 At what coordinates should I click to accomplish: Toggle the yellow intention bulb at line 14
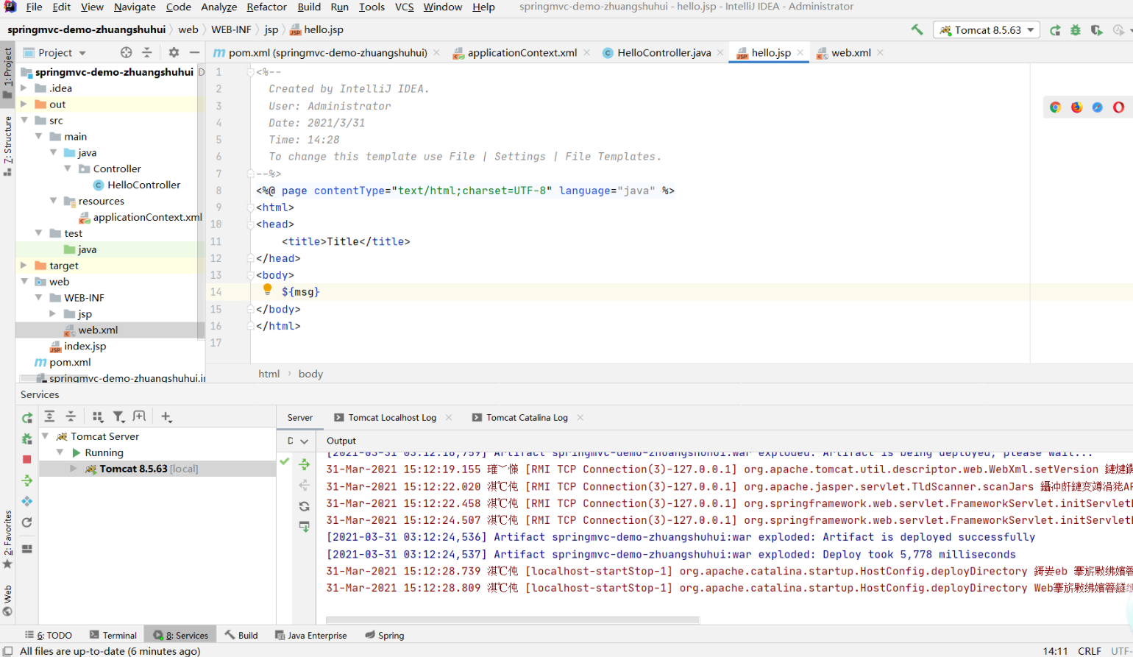[x=268, y=291]
